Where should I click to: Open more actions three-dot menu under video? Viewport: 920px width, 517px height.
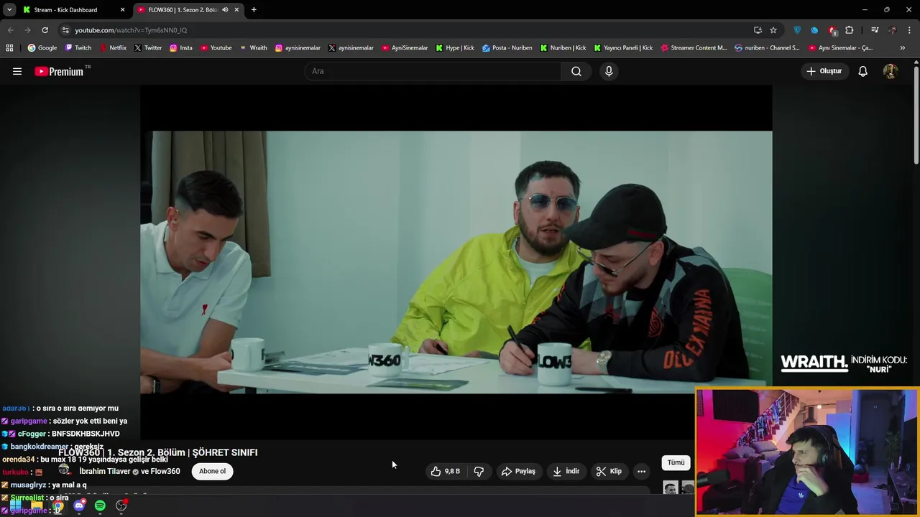click(x=641, y=471)
